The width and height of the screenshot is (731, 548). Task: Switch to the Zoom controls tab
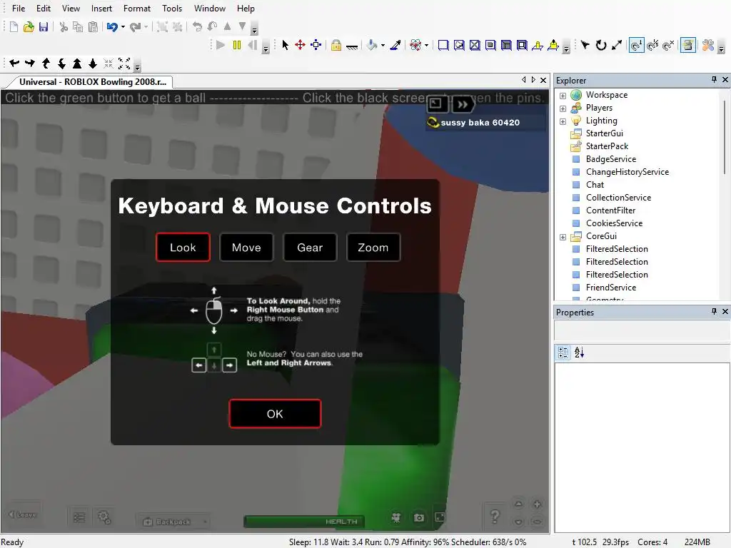click(x=373, y=248)
